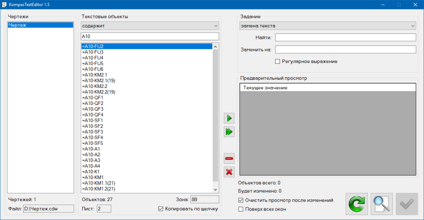Disable Копировать по щелчку option
Screen dimensions: 424x220
coord(161,209)
